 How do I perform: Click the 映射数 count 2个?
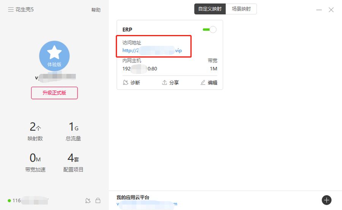click(x=35, y=127)
